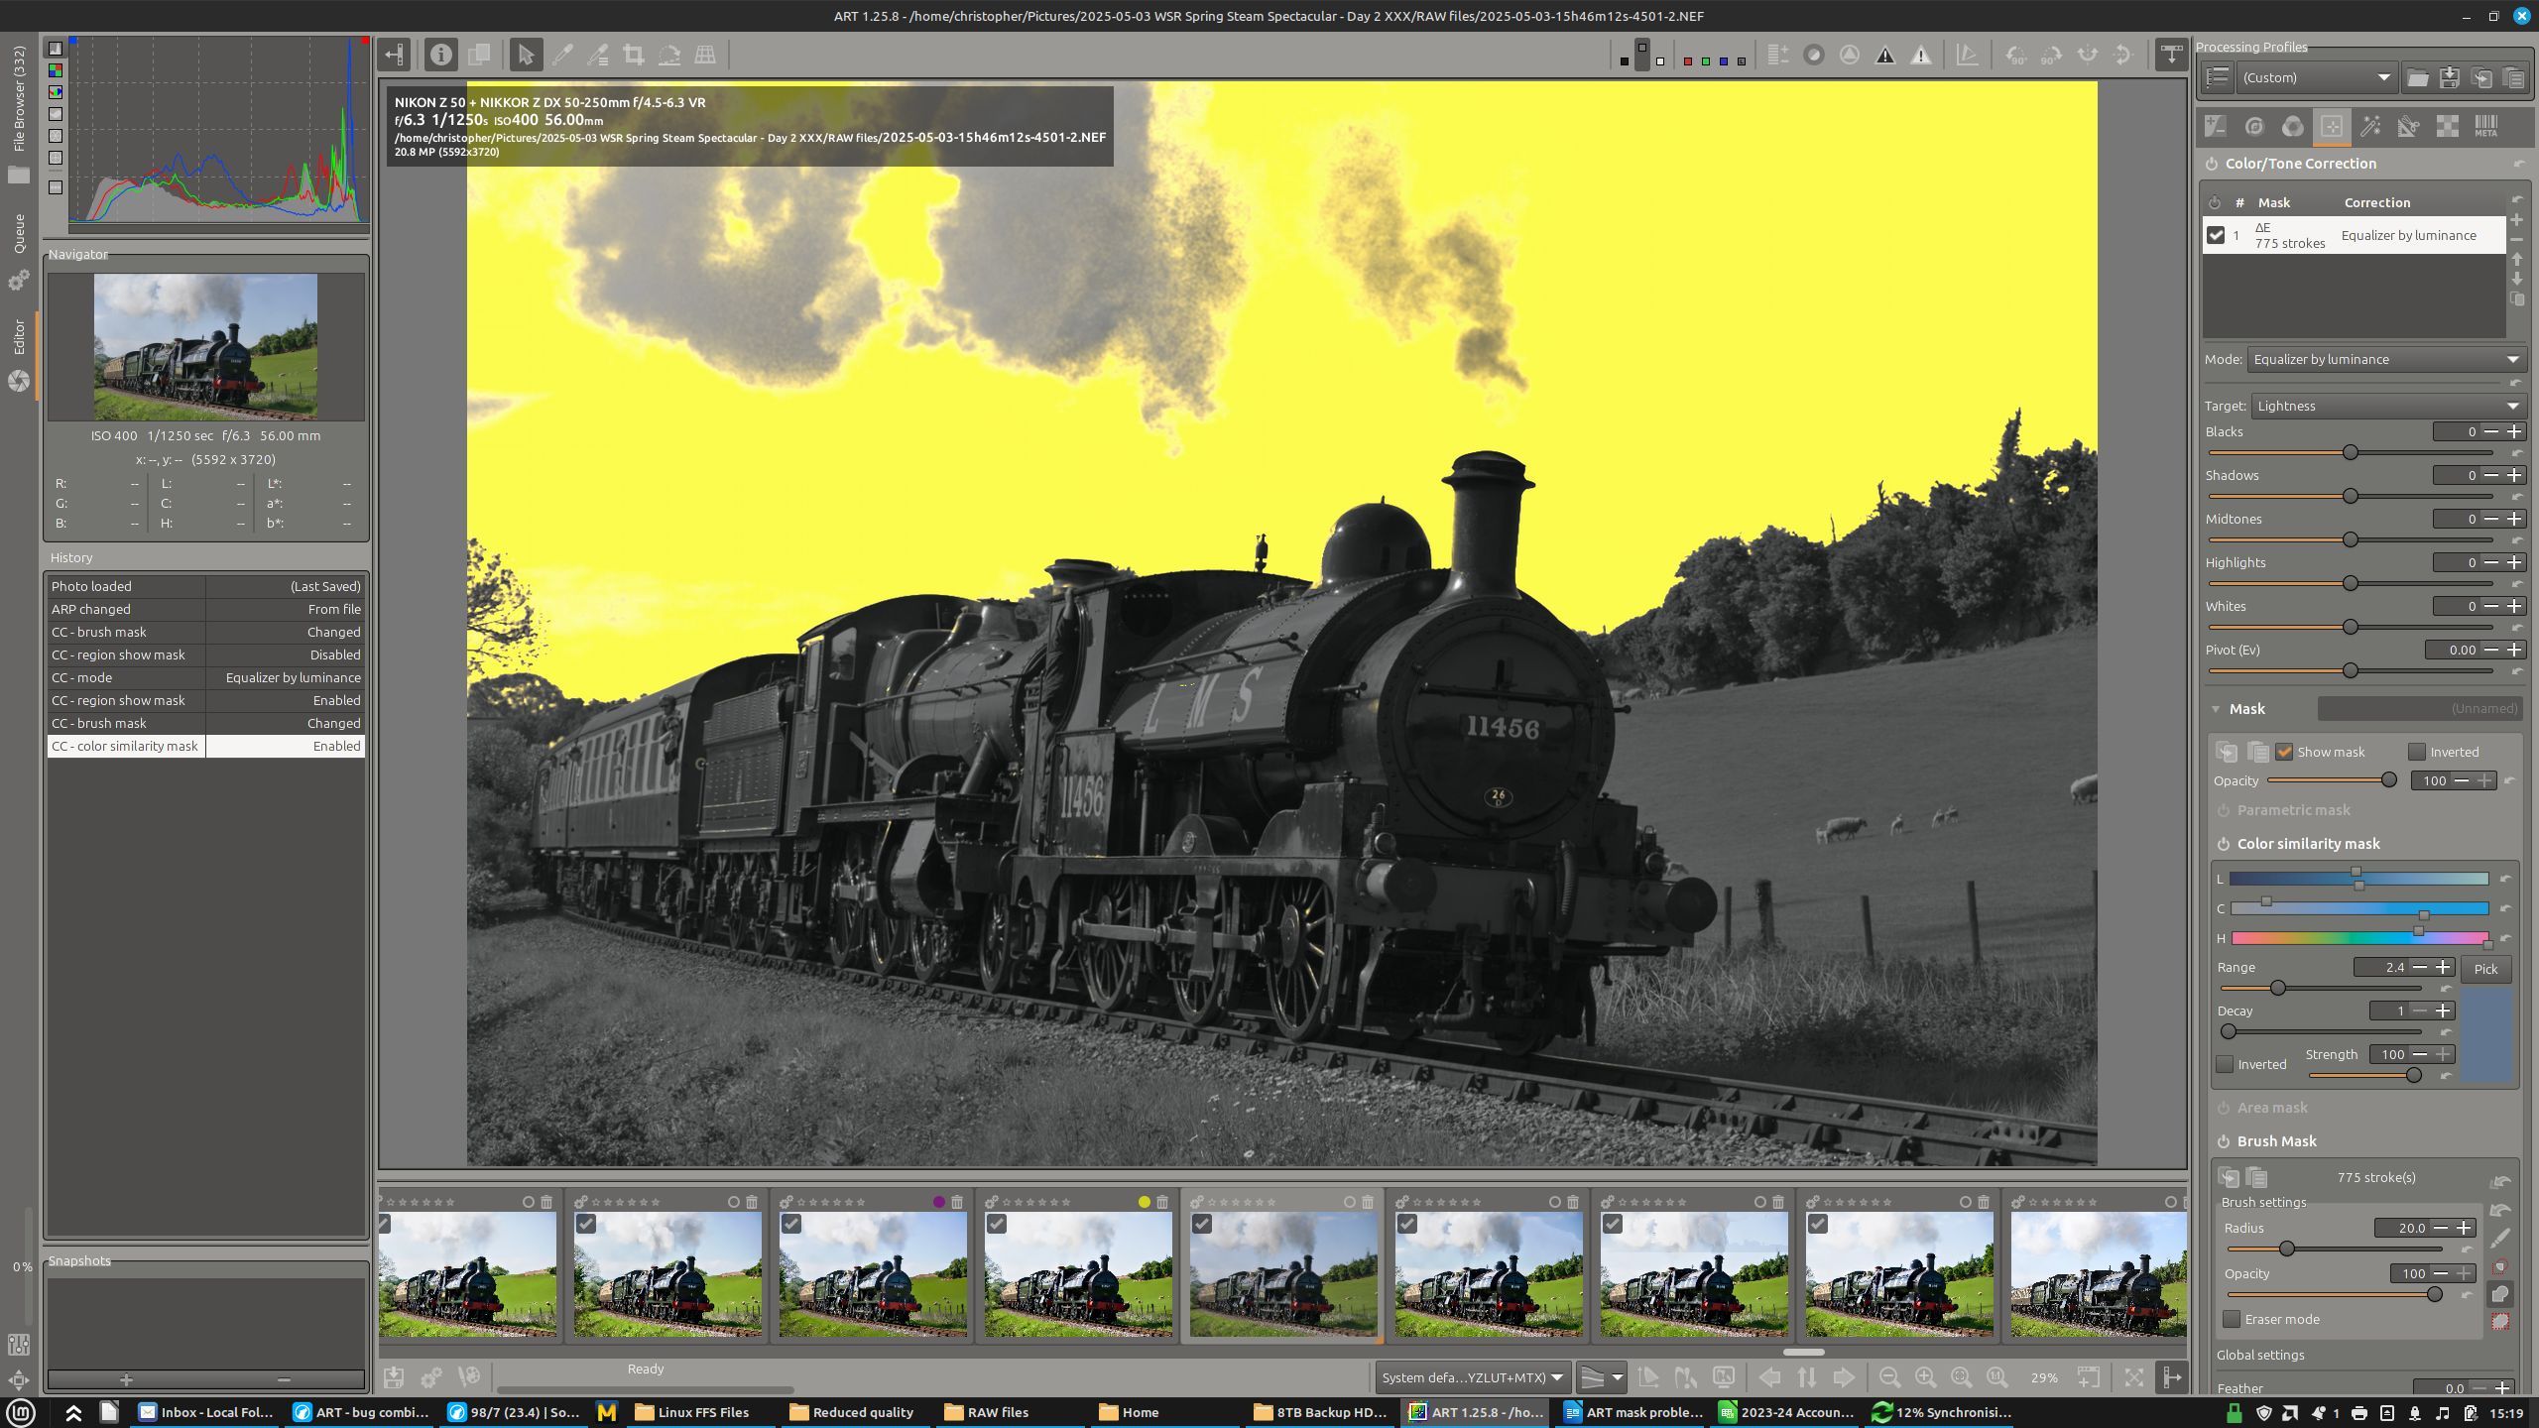Screen dimensions: 2539x1428
Task: Open the Detail tab
Action: (x=2254, y=126)
